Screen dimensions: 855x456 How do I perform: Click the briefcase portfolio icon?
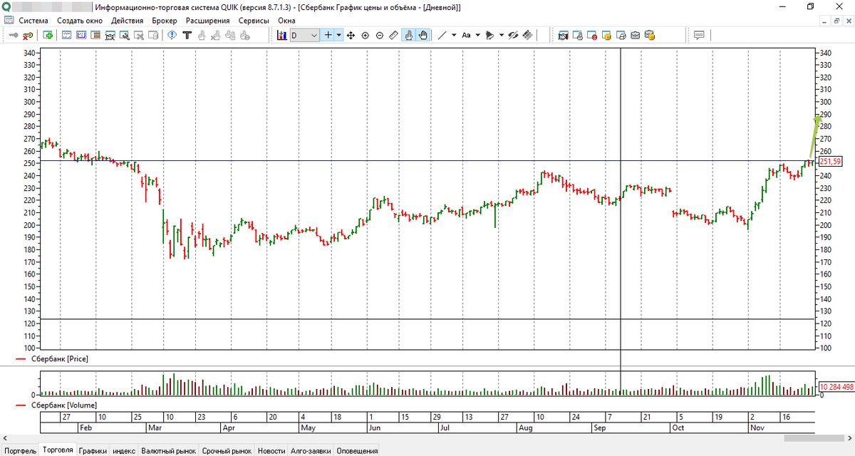[635, 36]
